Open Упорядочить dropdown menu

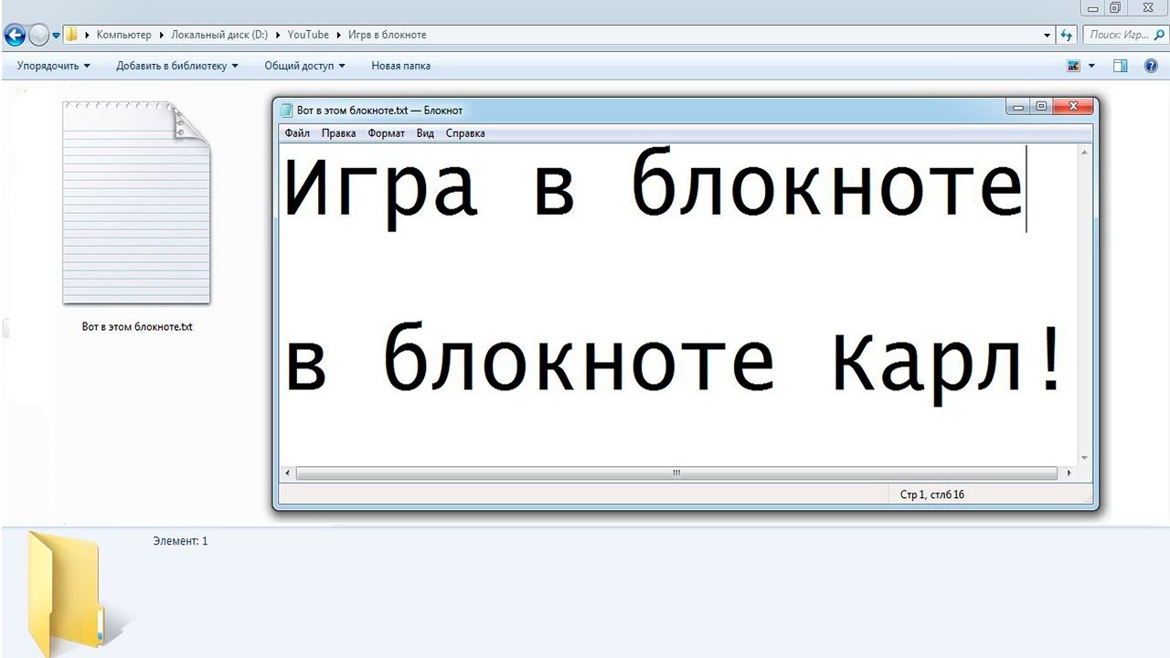[54, 66]
